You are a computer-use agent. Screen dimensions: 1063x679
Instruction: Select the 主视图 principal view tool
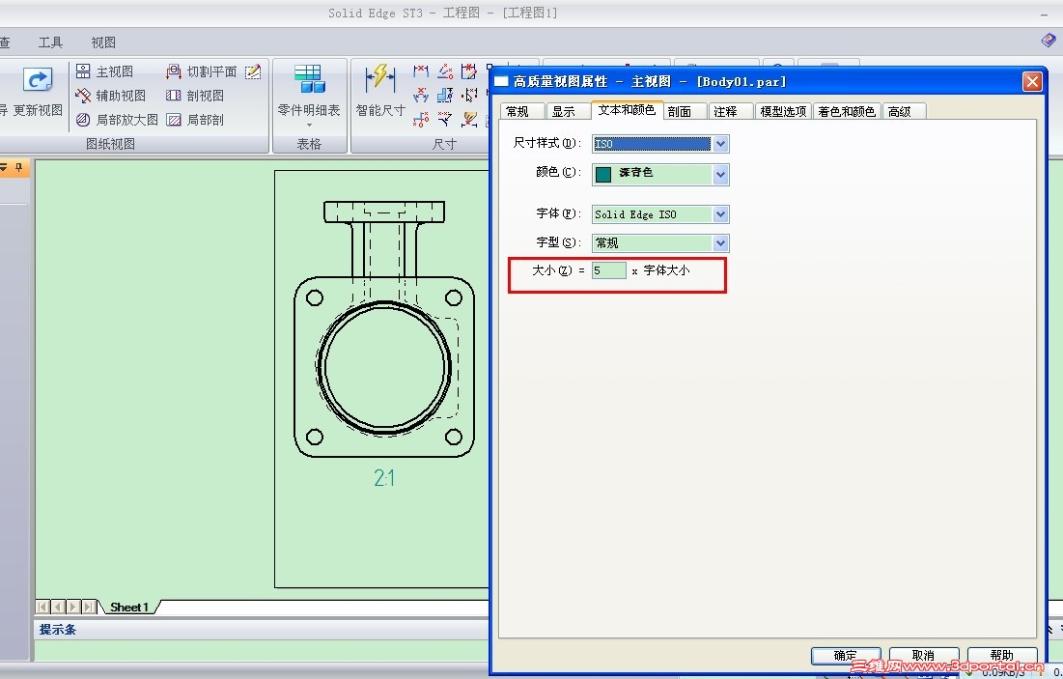tap(104, 71)
